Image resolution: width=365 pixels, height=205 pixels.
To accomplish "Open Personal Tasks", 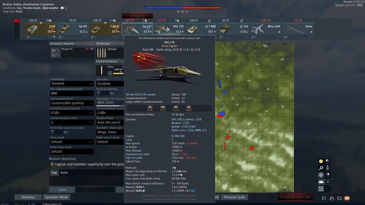I will click(x=234, y=197).
